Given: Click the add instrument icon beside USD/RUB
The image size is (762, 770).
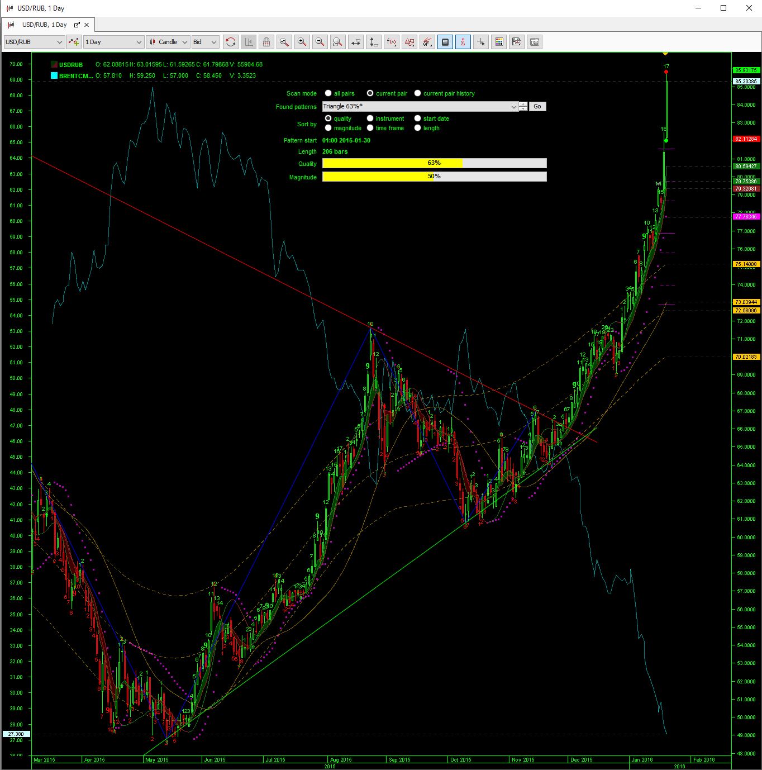Looking at the screenshot, I should (x=73, y=42).
